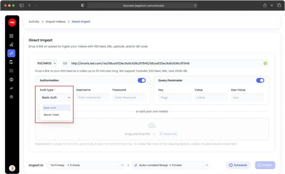The height and width of the screenshot is (174, 285).
Task: Open a new tab with plus icon
Action: point(272,5)
